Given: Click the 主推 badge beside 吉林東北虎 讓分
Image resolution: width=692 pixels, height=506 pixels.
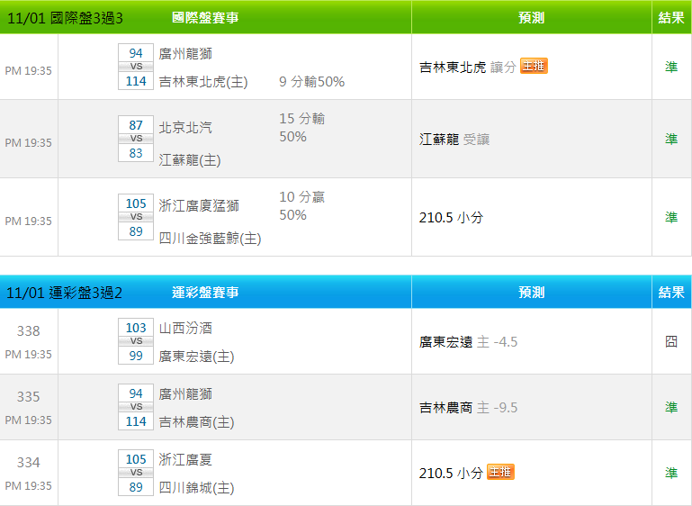Looking at the screenshot, I should coord(534,66).
